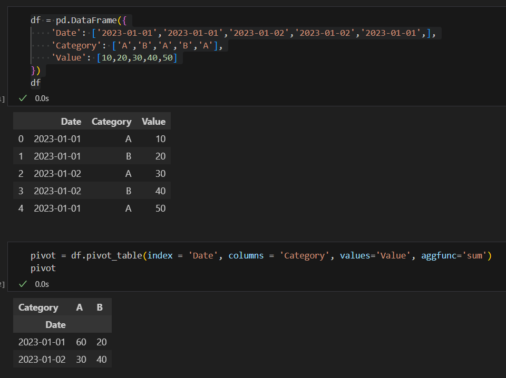Click the value 30 in df table's Value column
The image size is (506, 378).
tap(160, 174)
